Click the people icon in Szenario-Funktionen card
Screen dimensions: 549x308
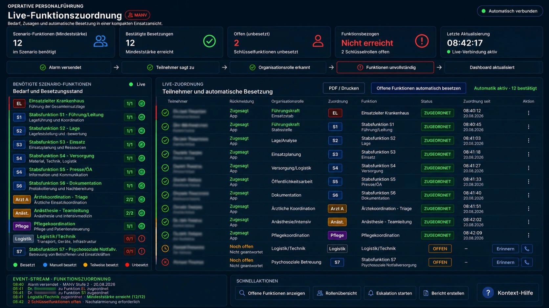tap(100, 41)
